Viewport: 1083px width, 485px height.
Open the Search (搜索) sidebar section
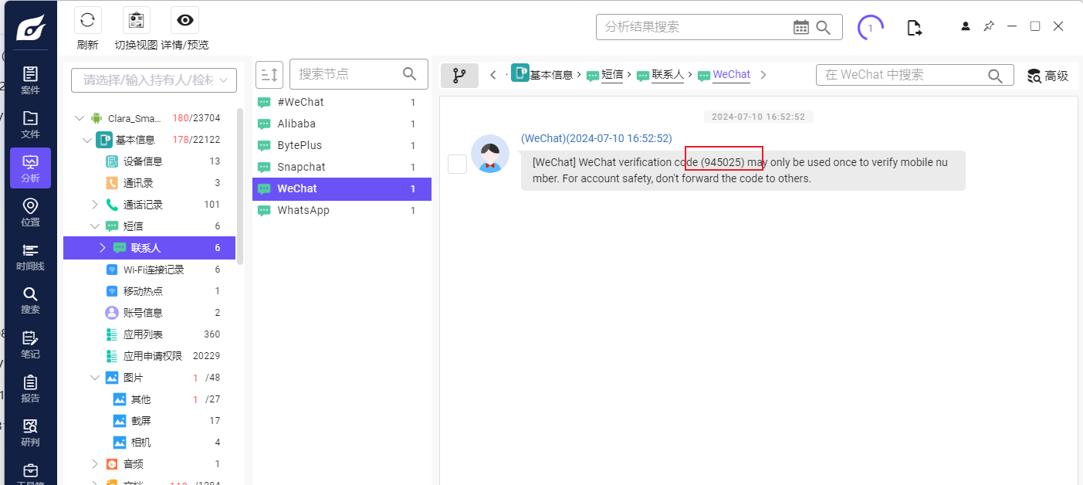(x=30, y=300)
